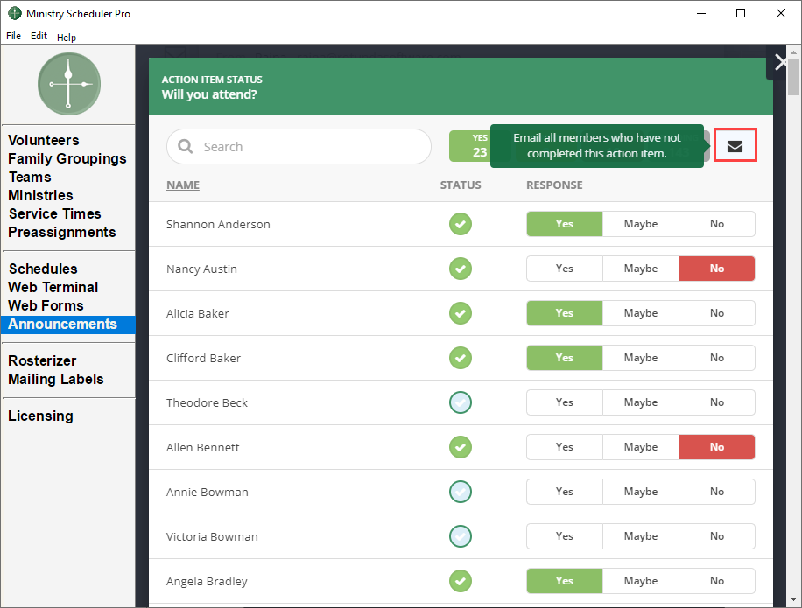Select Yes for Annie Bowman
The width and height of the screenshot is (802, 608).
coord(564,492)
